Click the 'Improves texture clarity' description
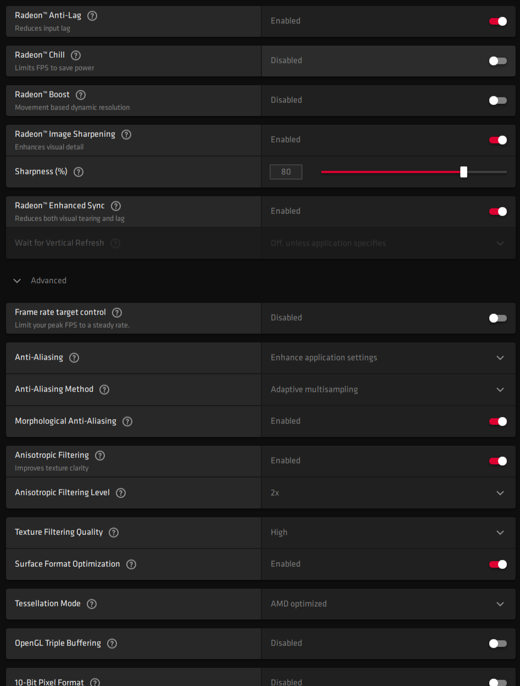 [x=52, y=468]
